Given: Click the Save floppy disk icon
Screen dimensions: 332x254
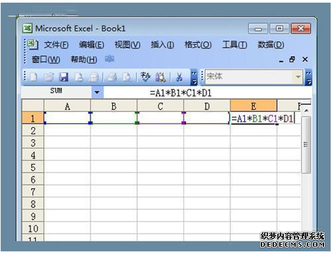Looking at the screenshot, I should 64,77.
